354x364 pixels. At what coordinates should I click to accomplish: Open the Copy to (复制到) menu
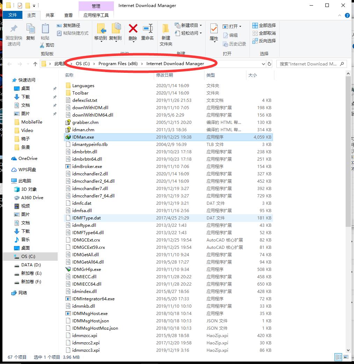tap(115, 33)
